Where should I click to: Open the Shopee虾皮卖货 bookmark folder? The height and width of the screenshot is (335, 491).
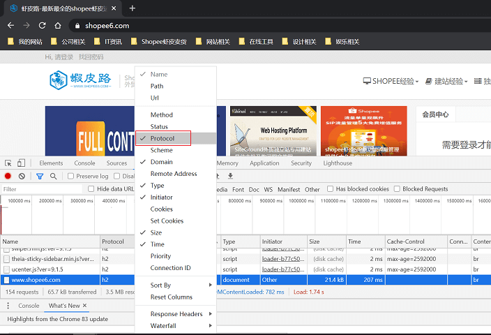(x=159, y=42)
